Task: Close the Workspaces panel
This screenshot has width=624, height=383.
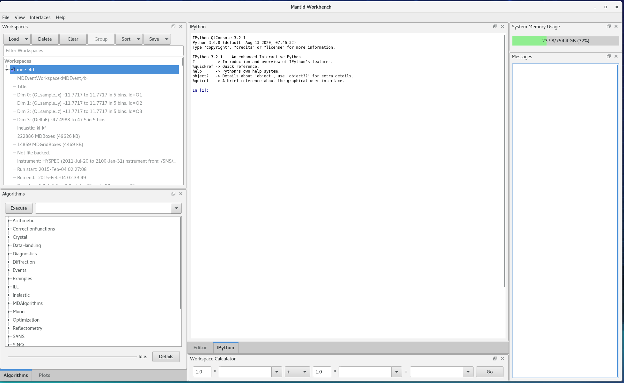Action: click(181, 27)
